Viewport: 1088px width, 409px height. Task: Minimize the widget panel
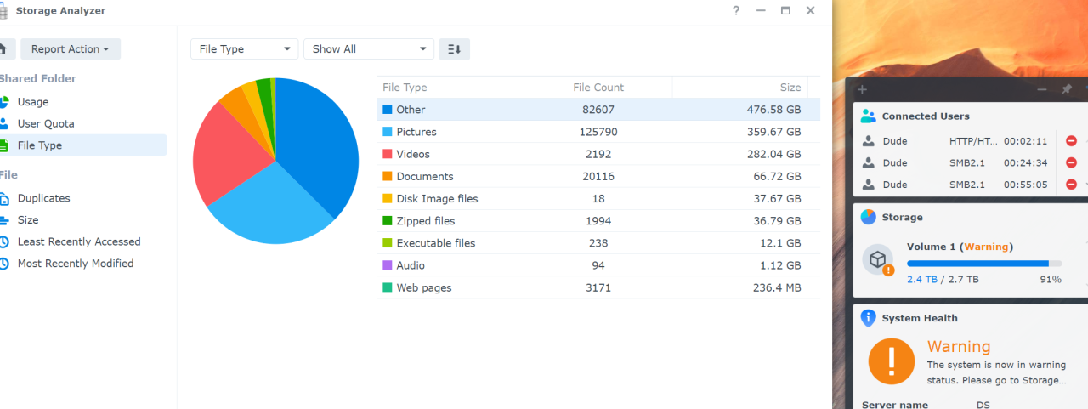point(1042,89)
